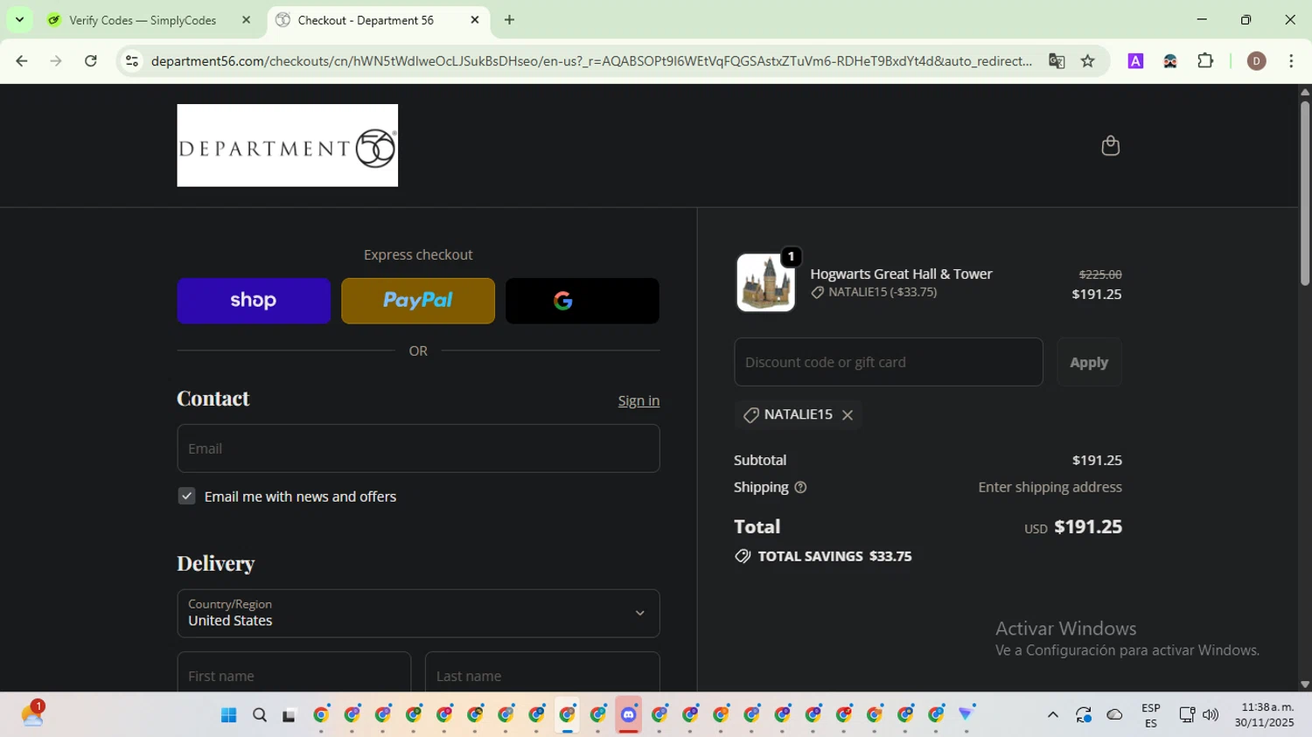Select the Checkout - Department 56 tab
The height and width of the screenshot is (737, 1312).
[366, 20]
